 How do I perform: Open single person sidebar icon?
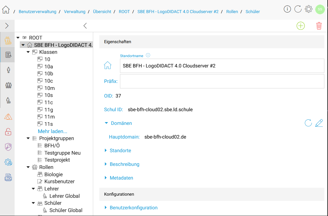[8, 70]
